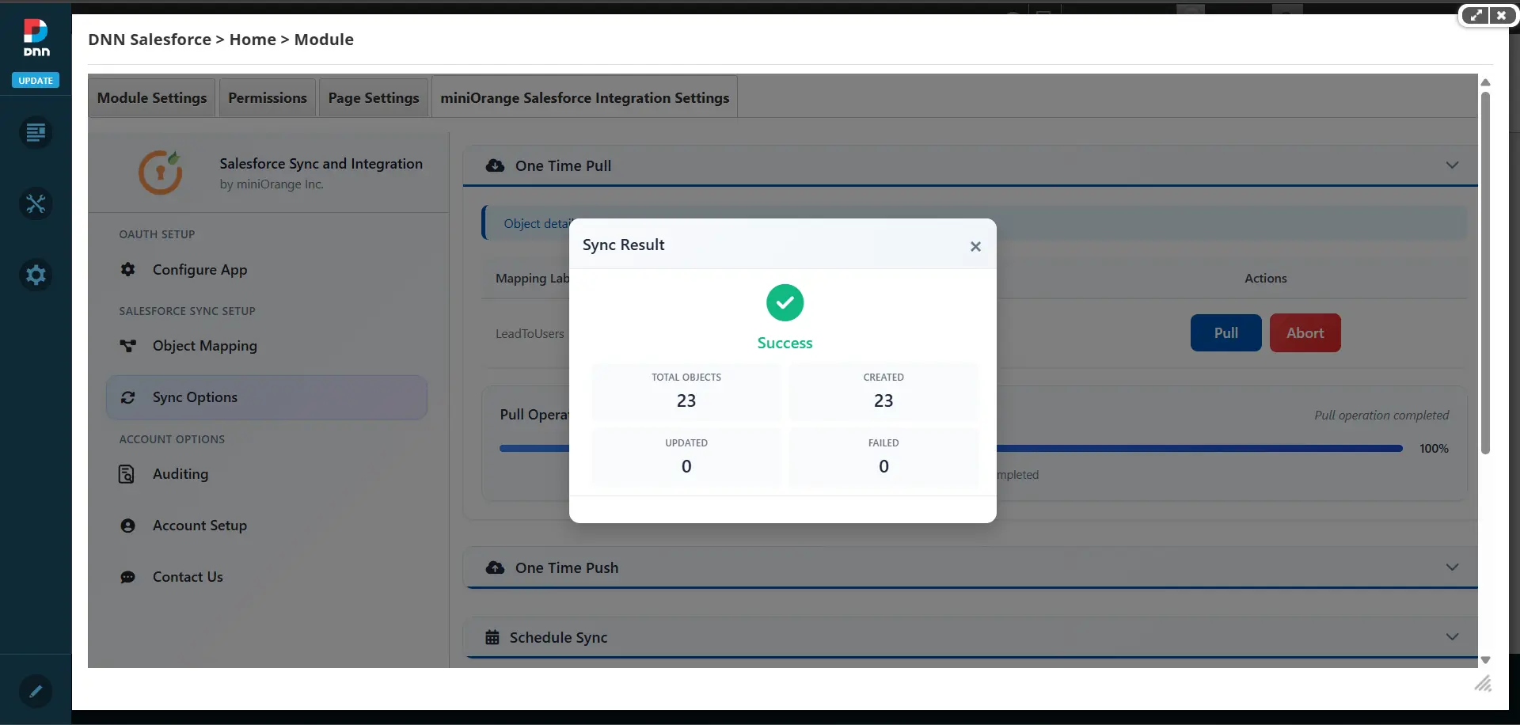Viewport: 1520px width, 725px height.
Task: Collapse the One Time Pull section
Action: coord(1452,165)
